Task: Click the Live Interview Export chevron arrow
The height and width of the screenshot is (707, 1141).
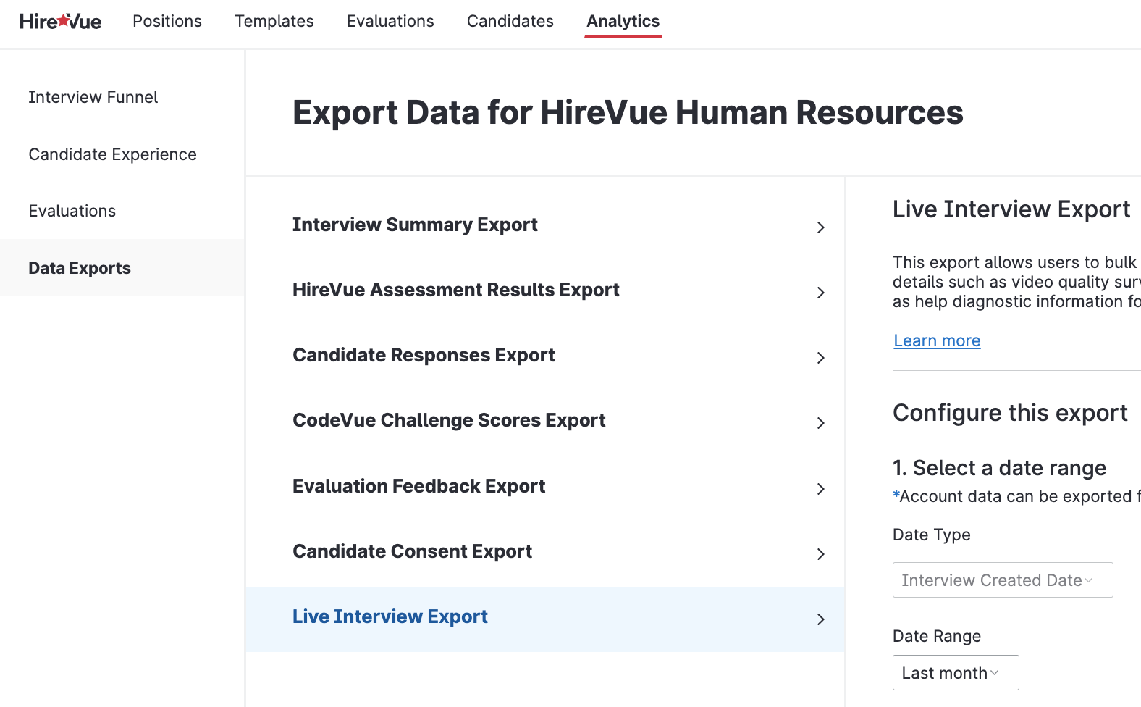Action: tap(820, 619)
